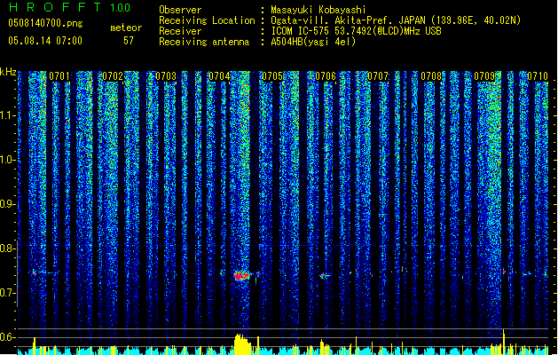Select the filename 0508140700.png
This screenshot has height=355, width=558.
coord(45,23)
